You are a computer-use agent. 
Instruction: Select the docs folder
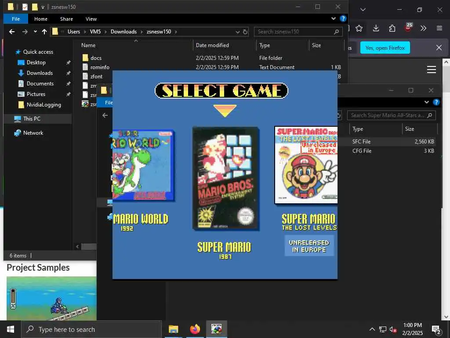pos(96,58)
